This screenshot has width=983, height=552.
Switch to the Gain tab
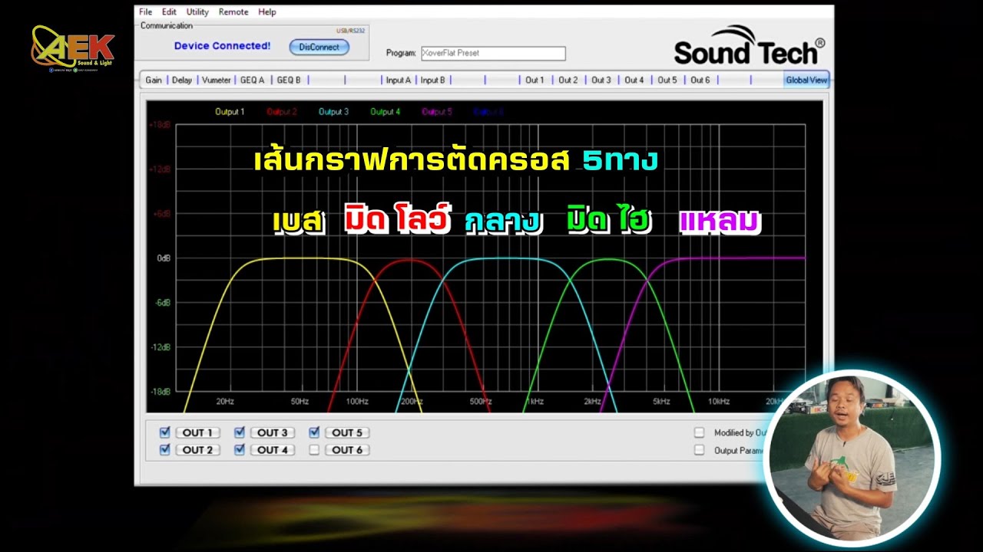tap(154, 80)
